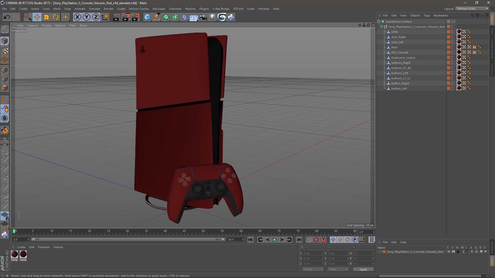495x278 pixels.
Task: Add a Camera object icon
Action: tap(203, 17)
